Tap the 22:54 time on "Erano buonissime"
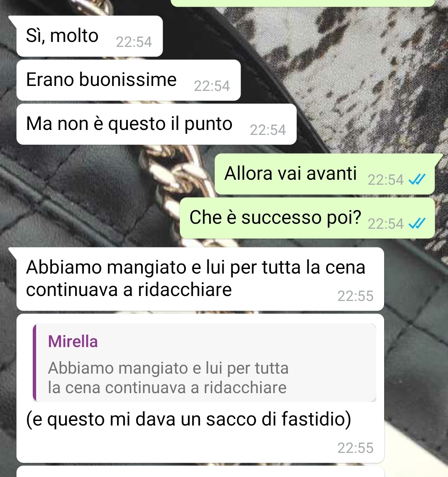This screenshot has width=448, height=477. coord(212,86)
